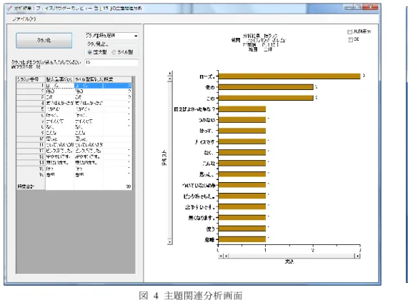The height and width of the screenshot is (300, 408).
Task: Click the large button above the cluster table
Action: coord(44,40)
